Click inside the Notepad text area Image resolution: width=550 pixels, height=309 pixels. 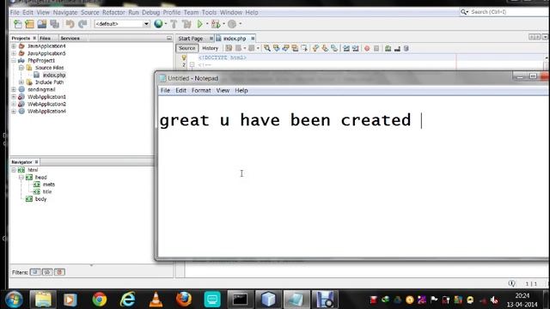click(353, 176)
